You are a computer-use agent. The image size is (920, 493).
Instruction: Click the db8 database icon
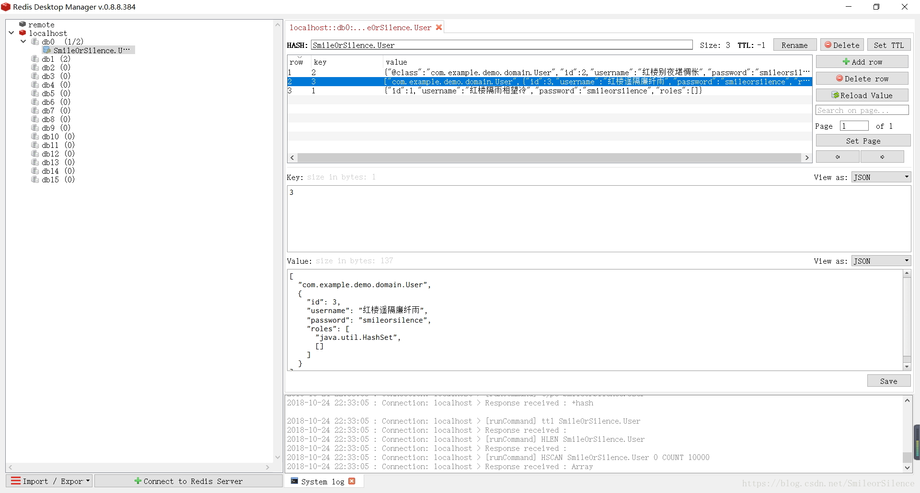click(35, 119)
